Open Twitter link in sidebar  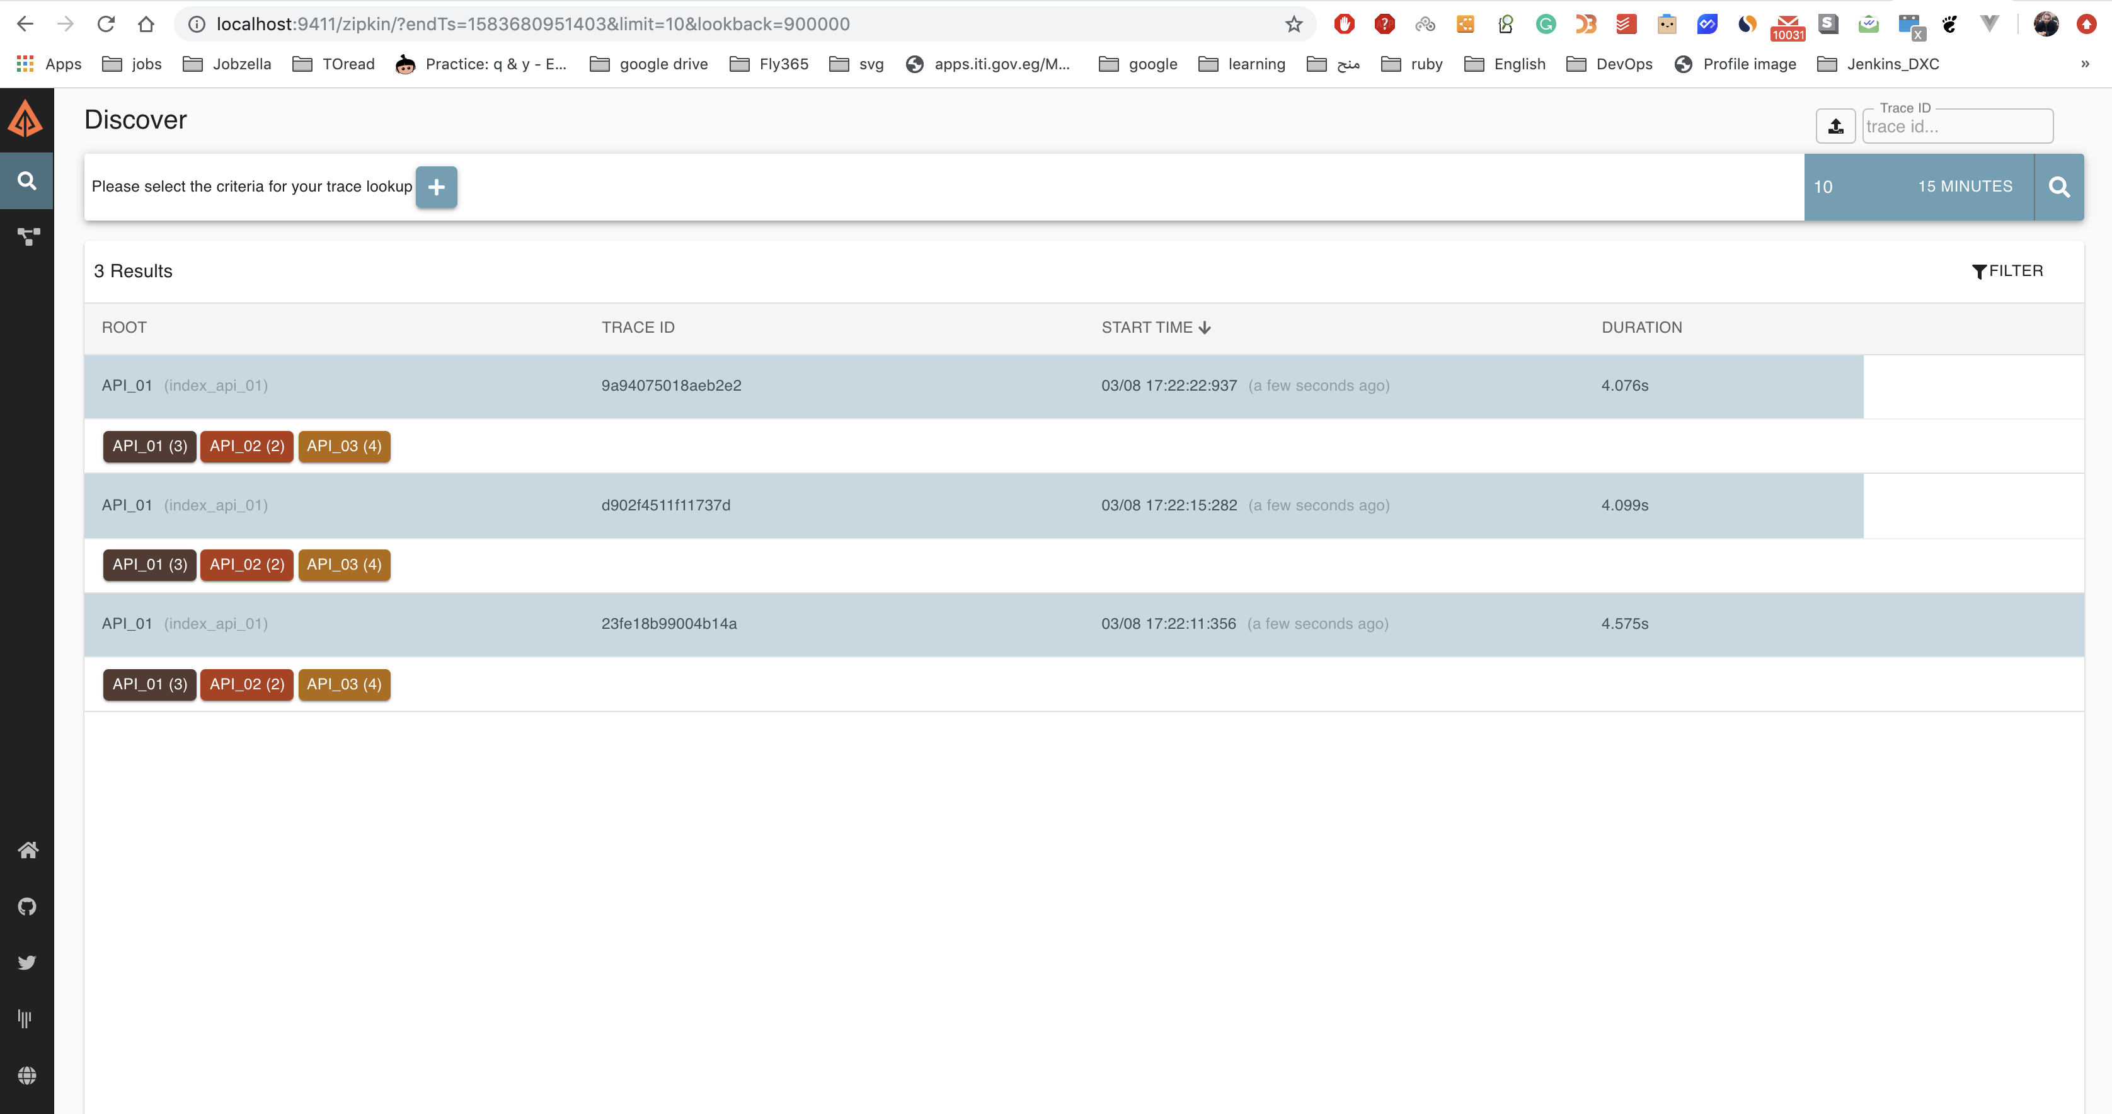pos(28,962)
